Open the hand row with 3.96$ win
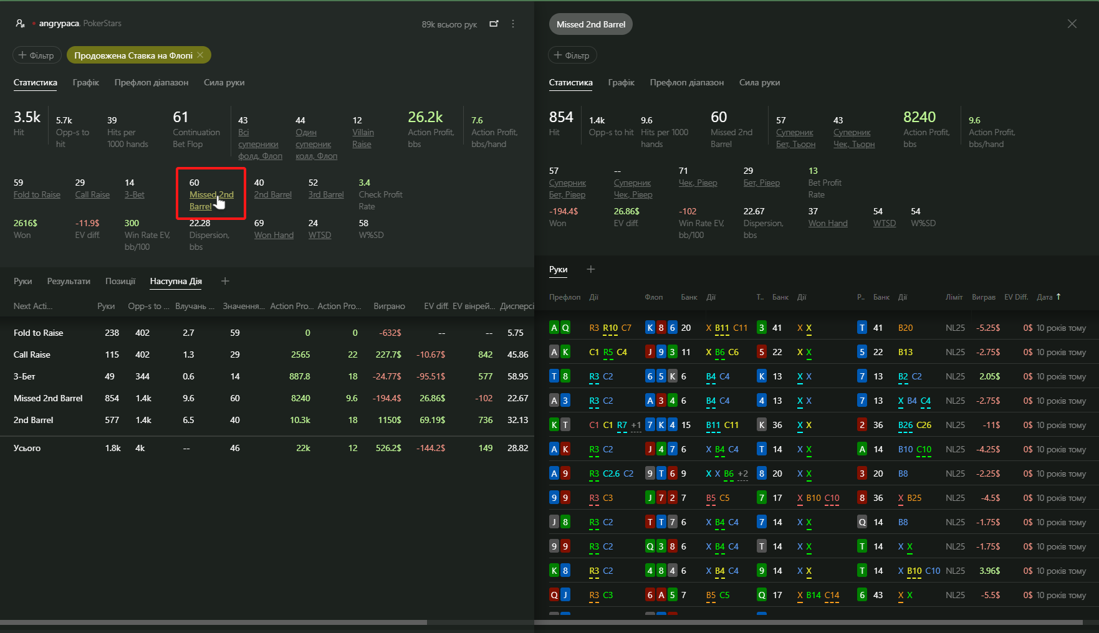 817,571
